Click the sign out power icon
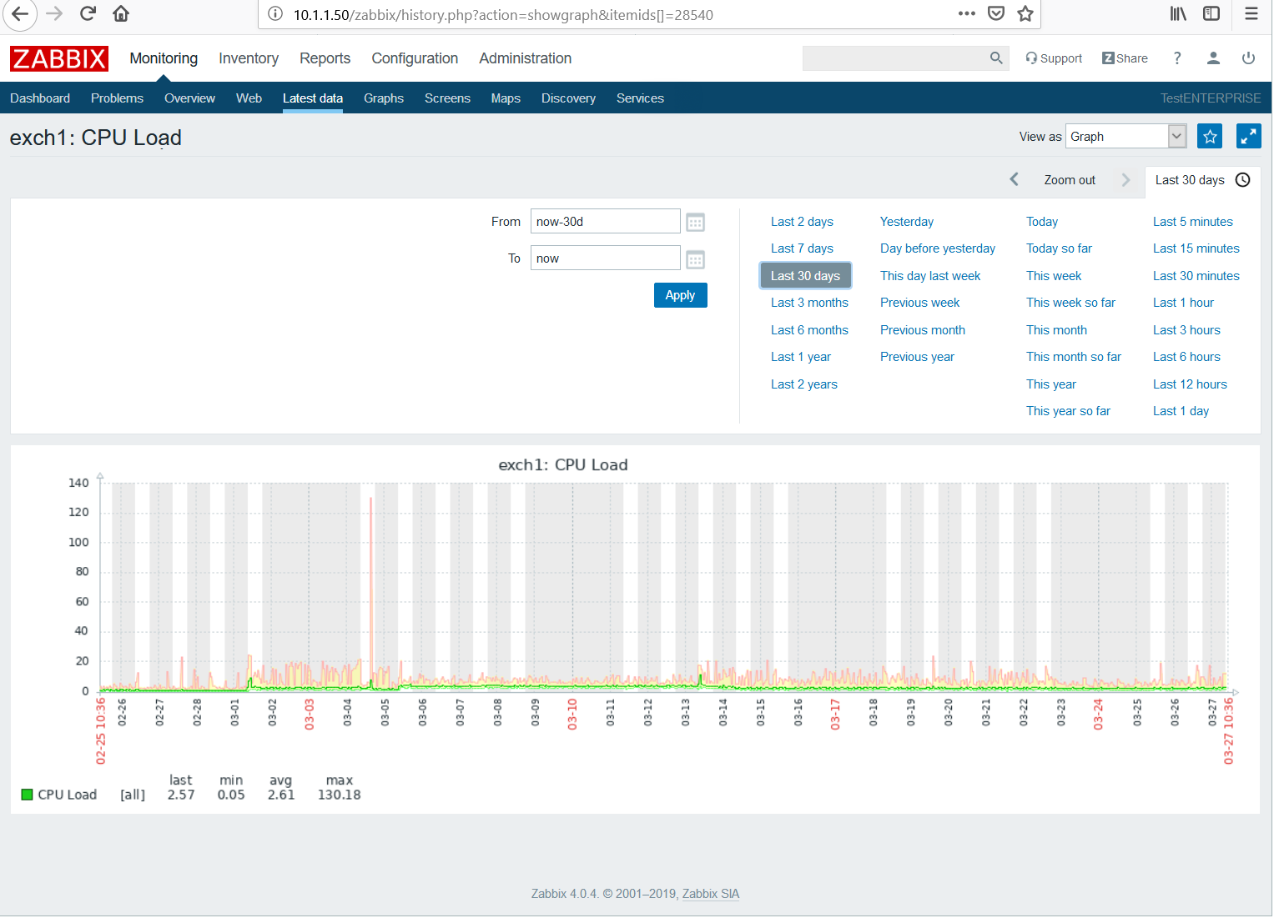This screenshot has height=918, width=1274. click(x=1248, y=58)
